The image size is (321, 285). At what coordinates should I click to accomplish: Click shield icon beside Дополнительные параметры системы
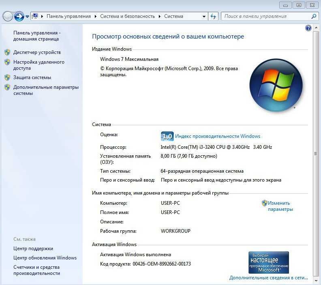(x=7, y=87)
